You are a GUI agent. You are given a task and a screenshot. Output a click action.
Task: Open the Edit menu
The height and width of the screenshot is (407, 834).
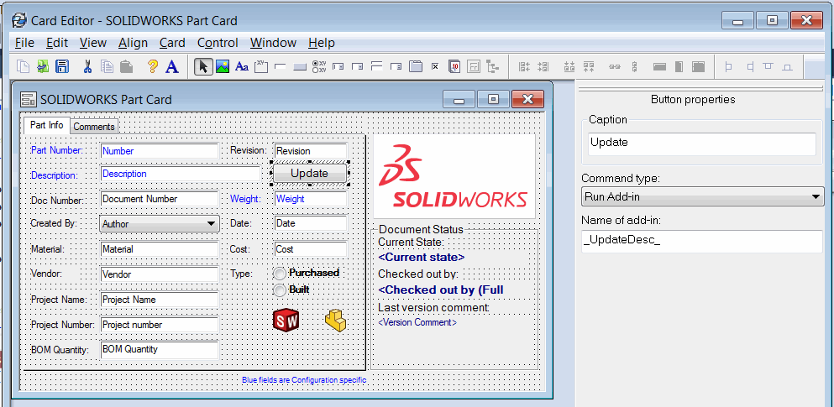click(57, 43)
